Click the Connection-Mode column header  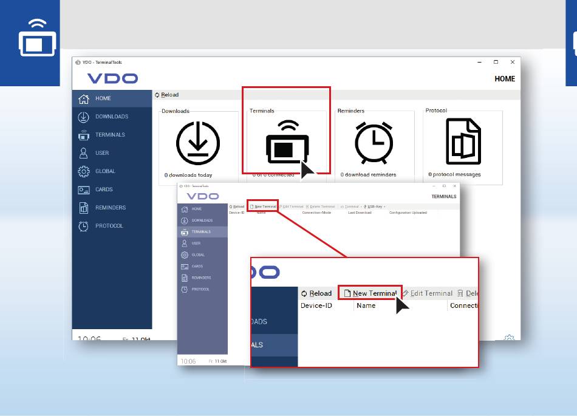click(316, 213)
